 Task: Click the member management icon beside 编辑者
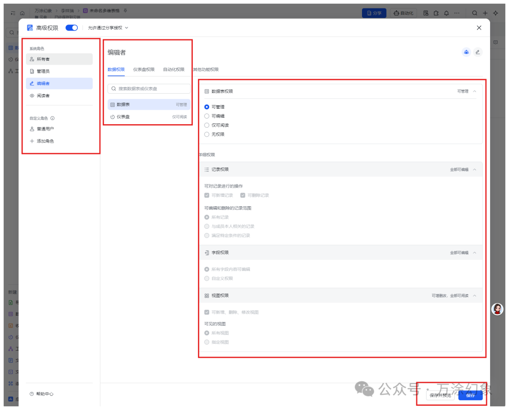tap(466, 52)
